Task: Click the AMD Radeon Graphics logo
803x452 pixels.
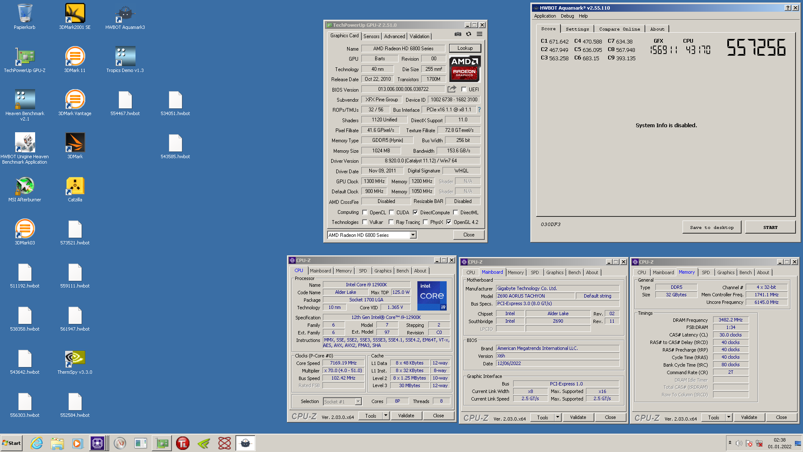Action: (x=465, y=69)
